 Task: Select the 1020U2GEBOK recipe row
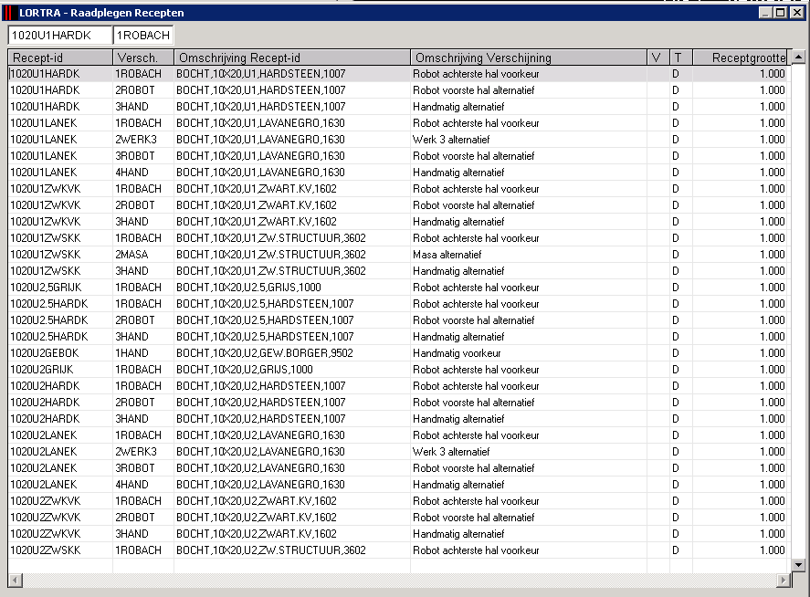pos(400,353)
